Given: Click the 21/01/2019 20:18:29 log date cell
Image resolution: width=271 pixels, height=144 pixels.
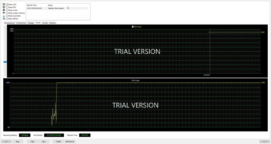Looking at the screenshot, I should coord(34,8).
